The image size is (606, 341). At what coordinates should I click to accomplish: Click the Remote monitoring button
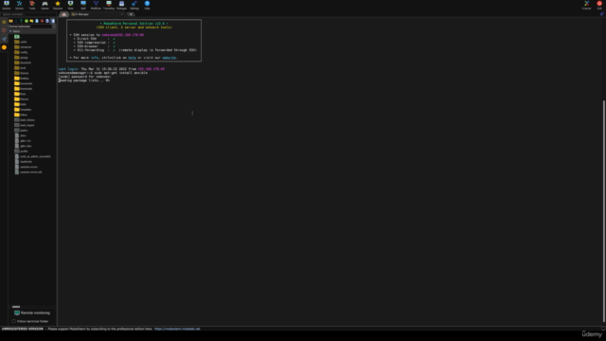32,313
